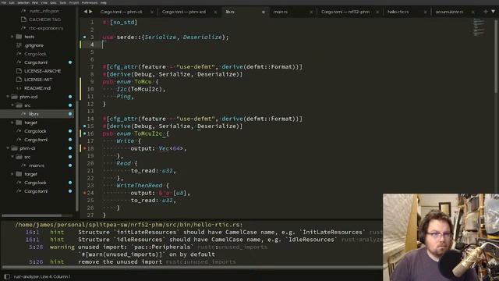This screenshot has width=499, height=281.
Task: Open README.md in the sidebar
Action: (x=37, y=88)
